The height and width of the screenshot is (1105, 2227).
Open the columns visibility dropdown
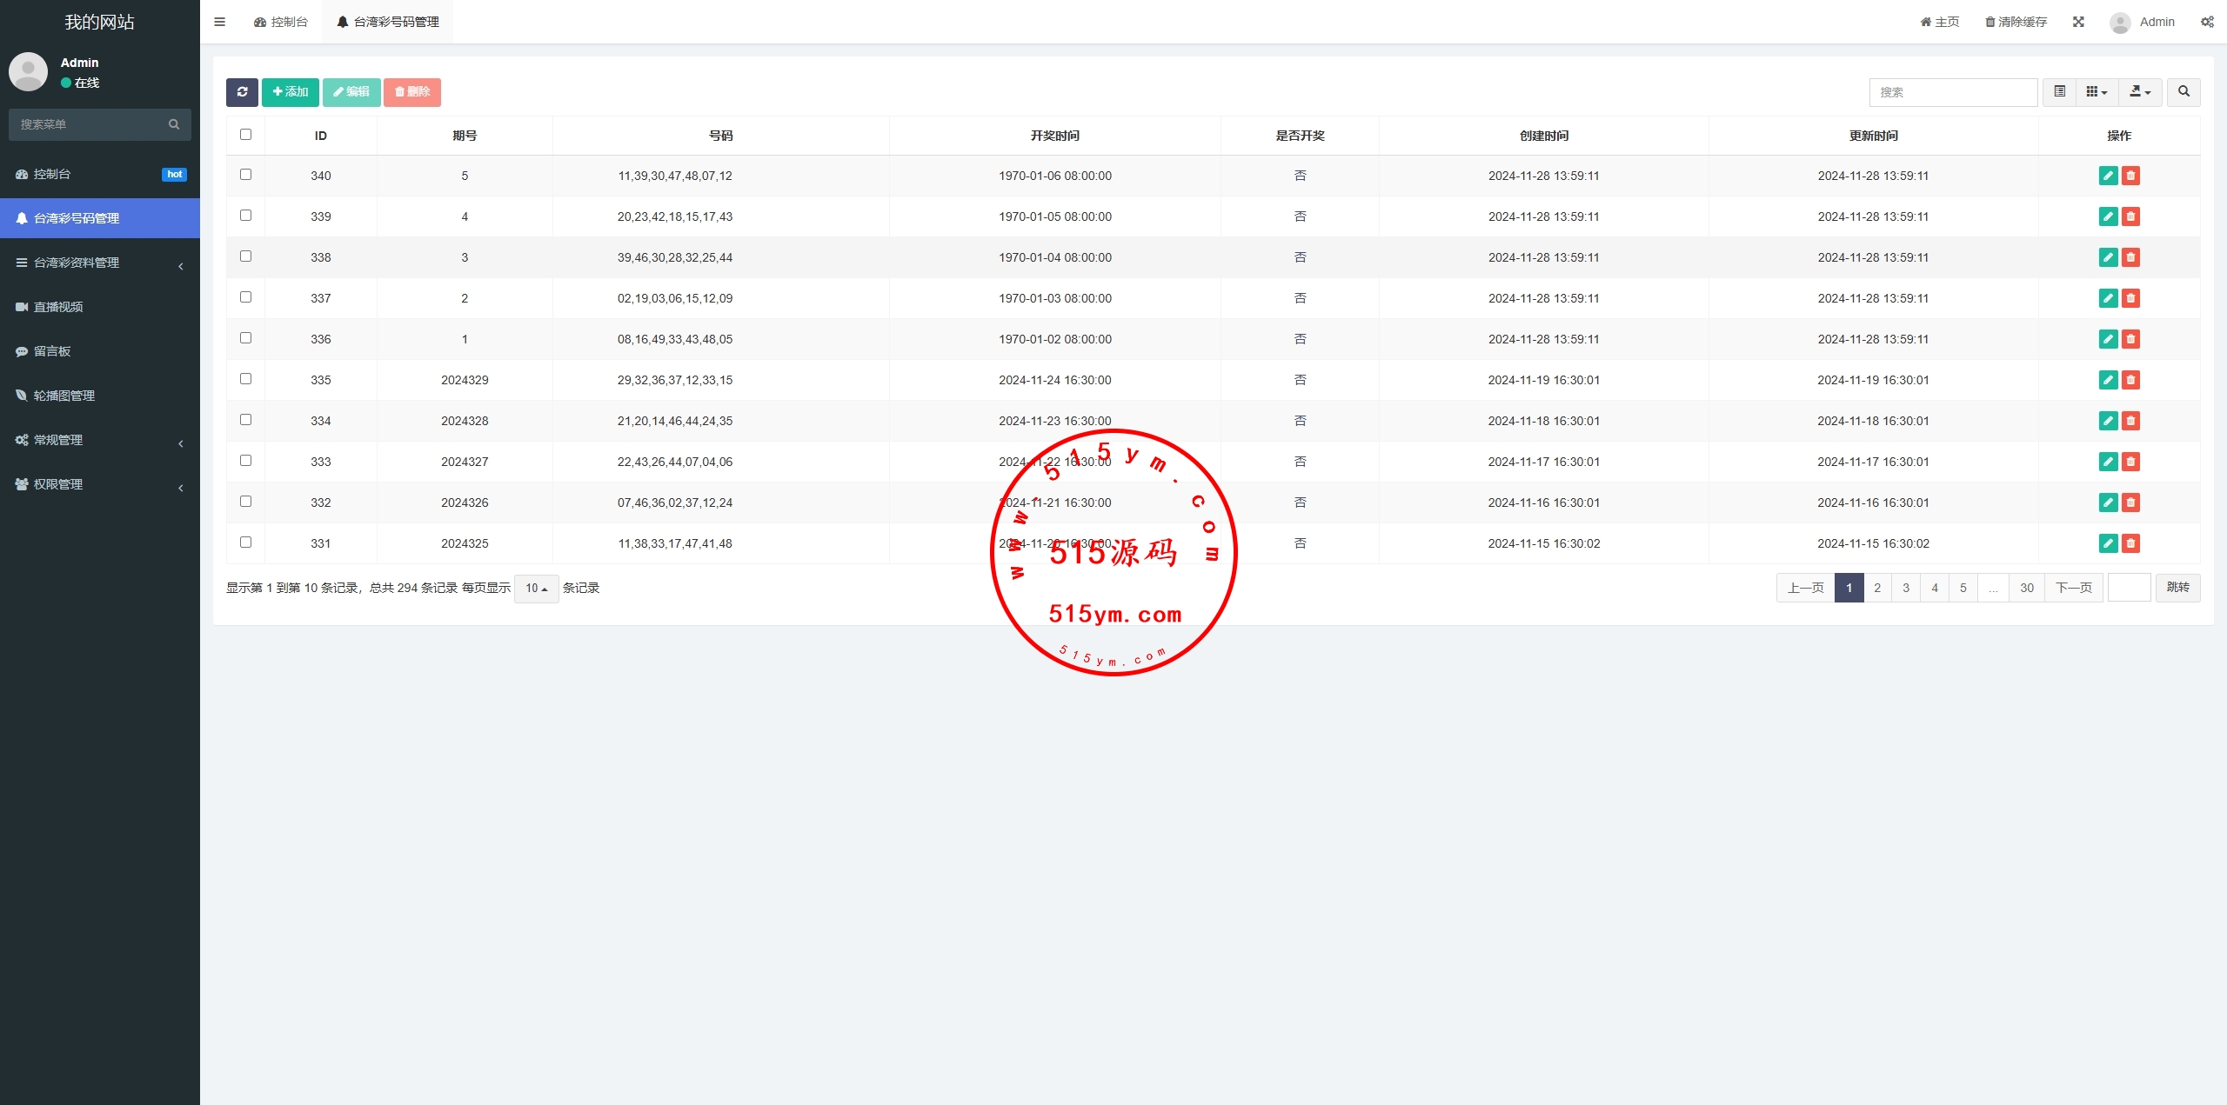pyautogui.click(x=2097, y=92)
